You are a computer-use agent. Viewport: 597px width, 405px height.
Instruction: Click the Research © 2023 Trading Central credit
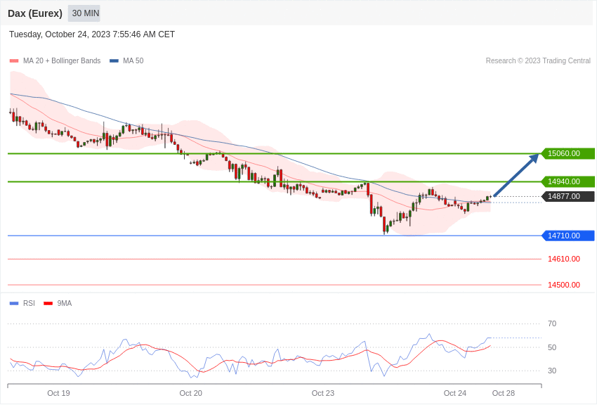(538, 60)
